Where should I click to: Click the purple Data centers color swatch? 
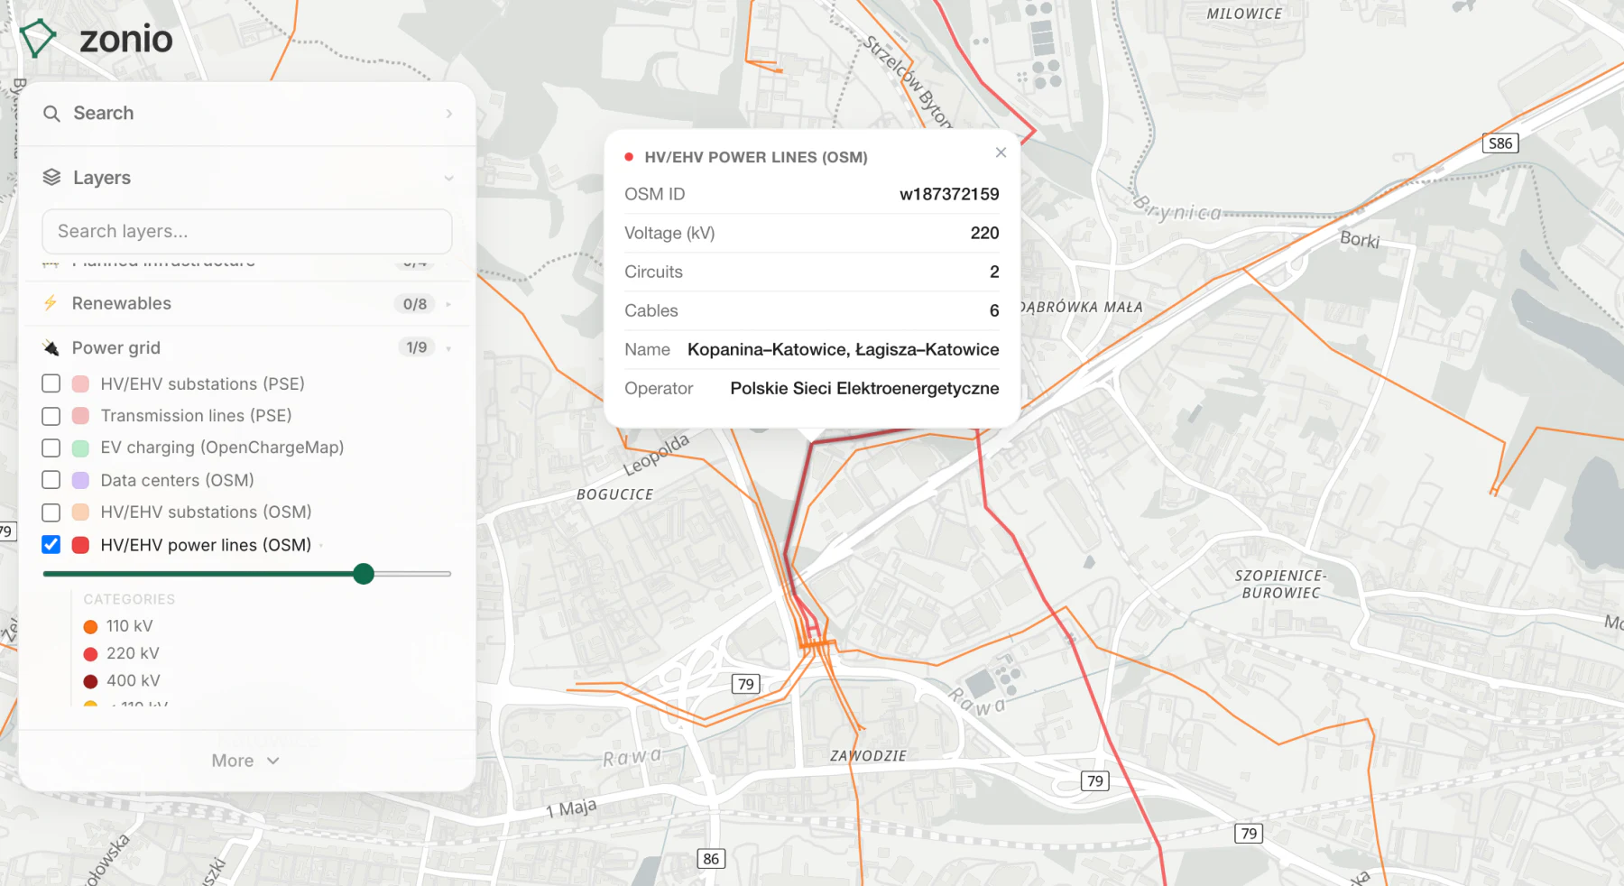(x=80, y=480)
